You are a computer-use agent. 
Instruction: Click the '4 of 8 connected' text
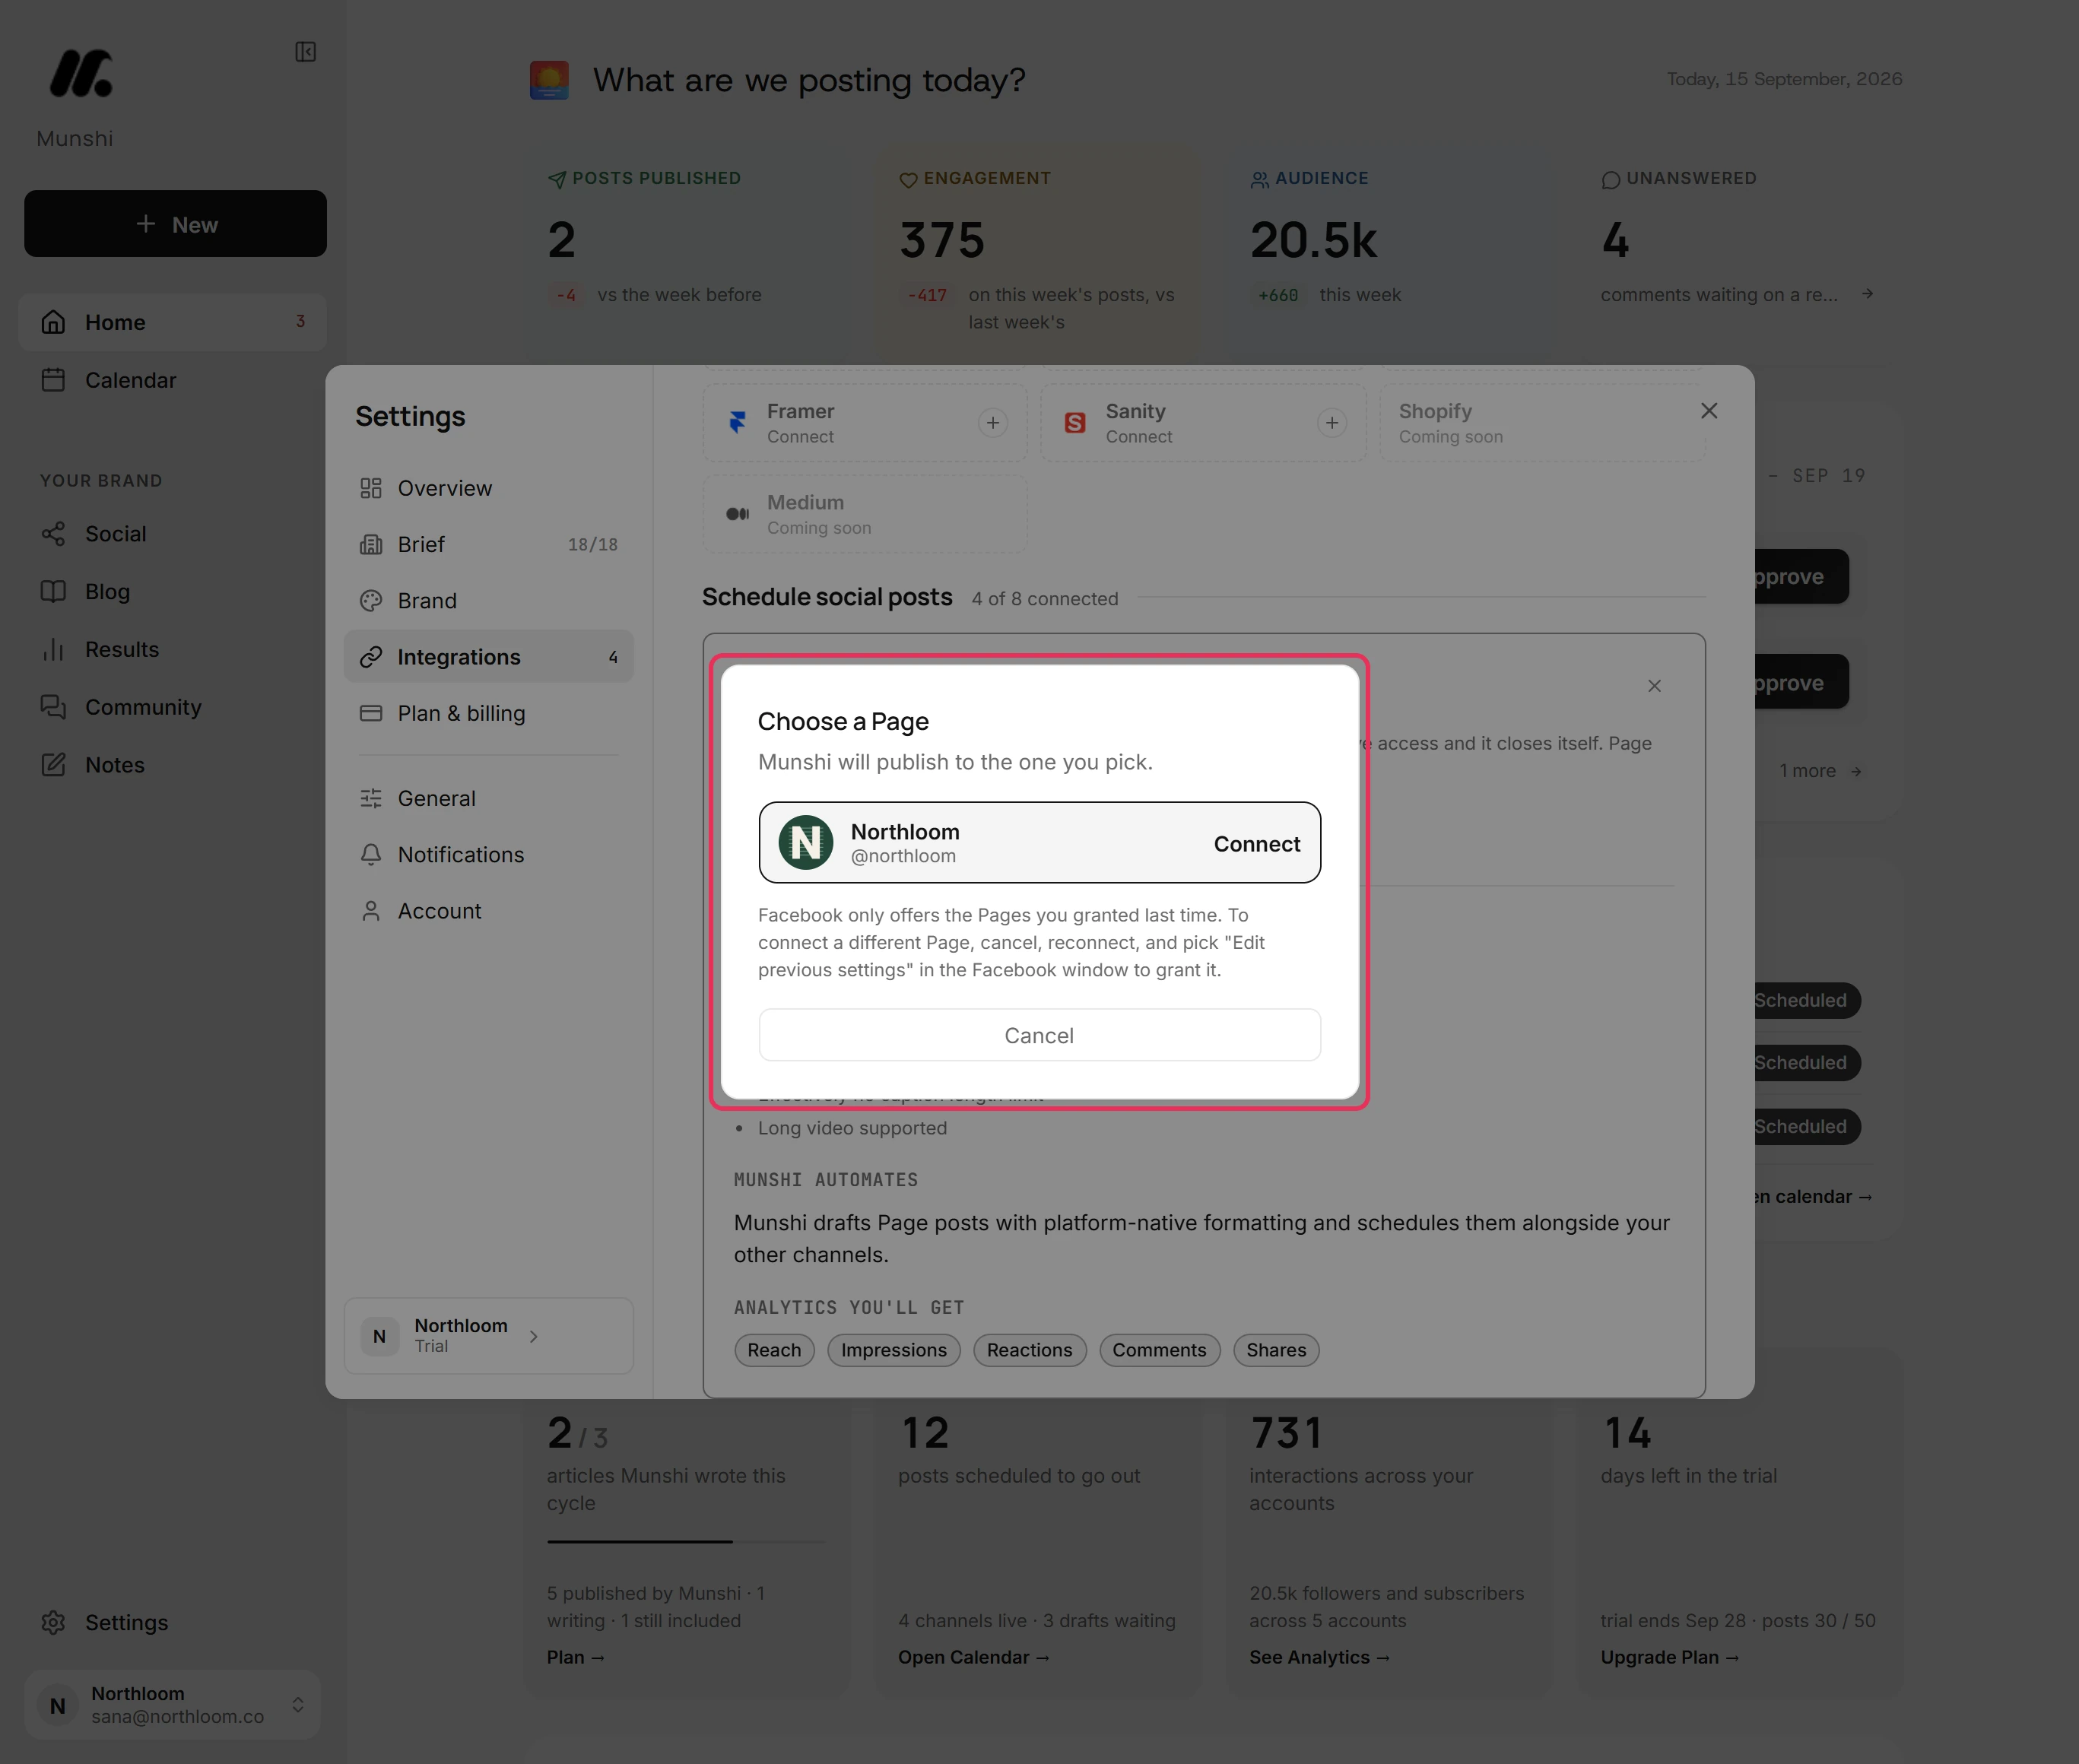click(1045, 599)
